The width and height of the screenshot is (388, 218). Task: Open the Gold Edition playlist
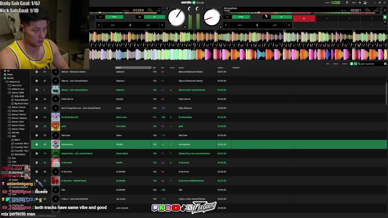click(20, 154)
